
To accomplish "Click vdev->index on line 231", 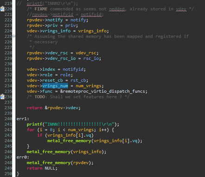I will coord(41,69).
